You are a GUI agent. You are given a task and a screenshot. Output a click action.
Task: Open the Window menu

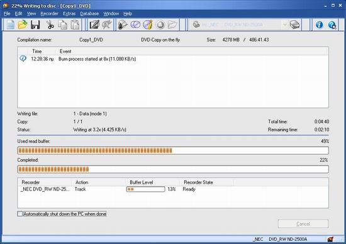point(111,14)
